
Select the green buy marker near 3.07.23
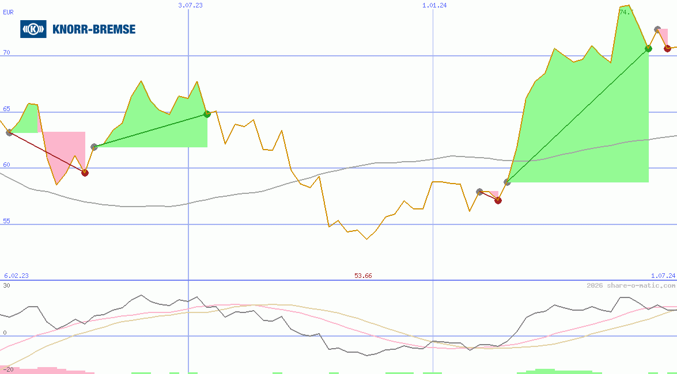pos(206,113)
